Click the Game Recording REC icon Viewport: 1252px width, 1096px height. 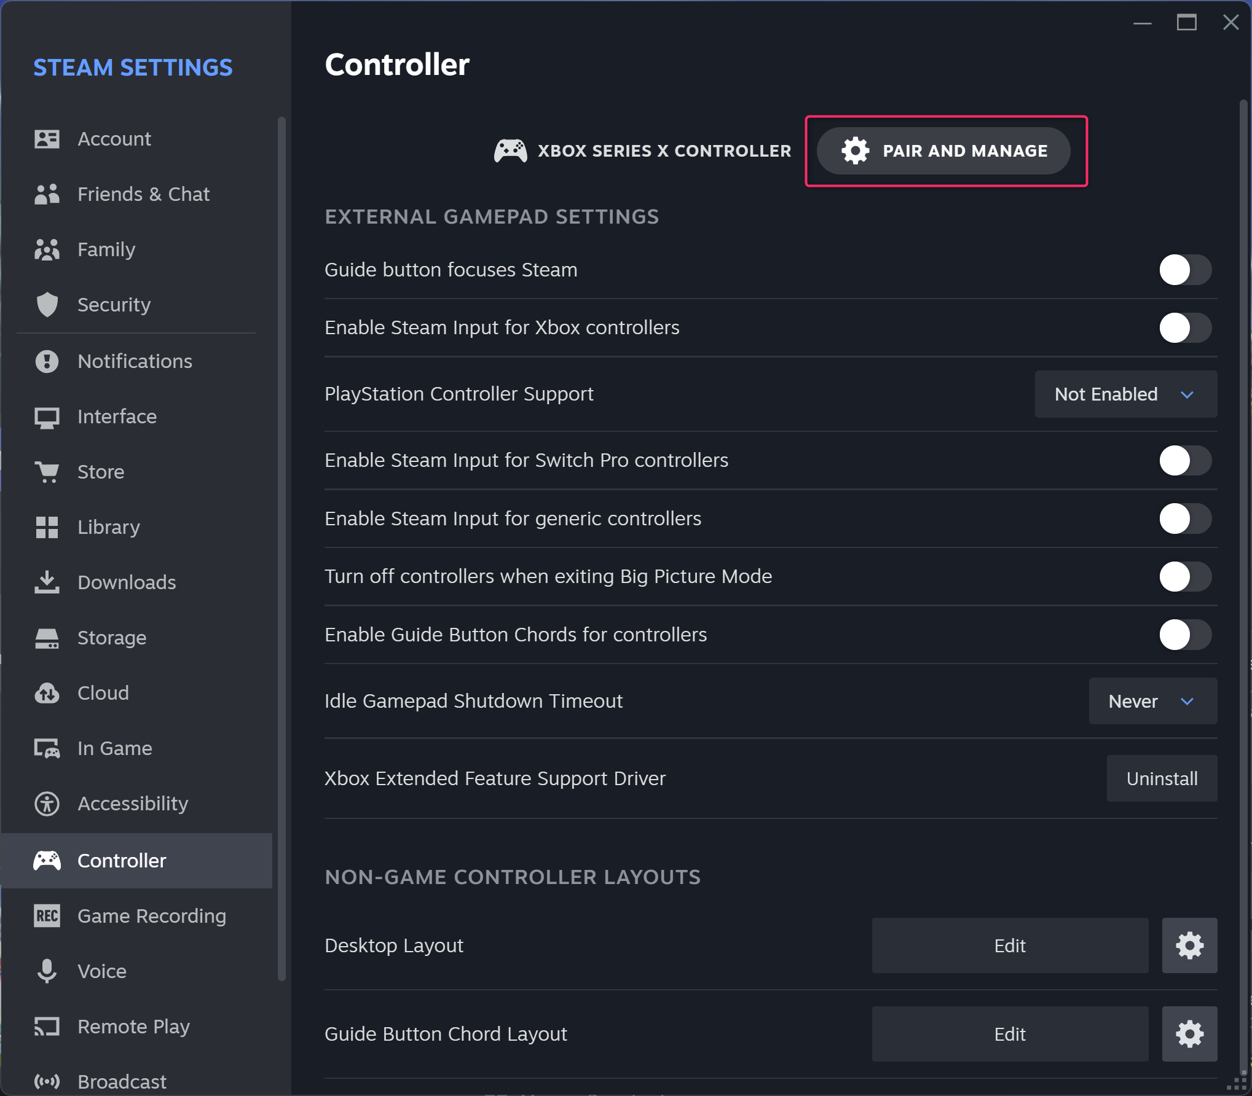point(47,916)
